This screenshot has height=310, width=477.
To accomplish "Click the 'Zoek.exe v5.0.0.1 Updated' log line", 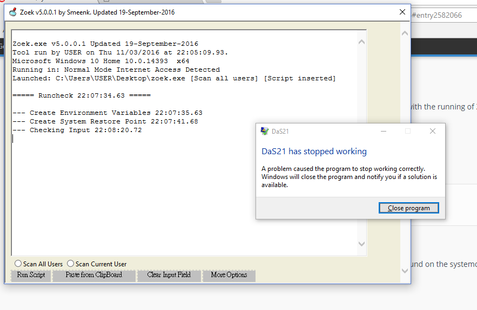I will 105,44.
